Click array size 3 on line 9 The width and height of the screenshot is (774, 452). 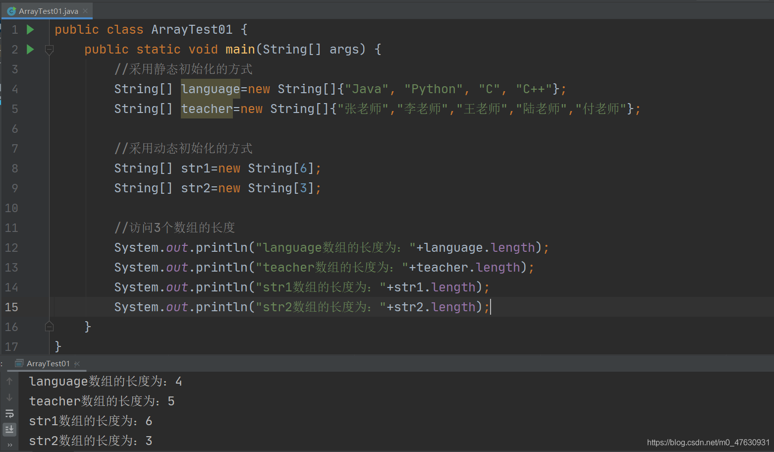[x=304, y=188]
